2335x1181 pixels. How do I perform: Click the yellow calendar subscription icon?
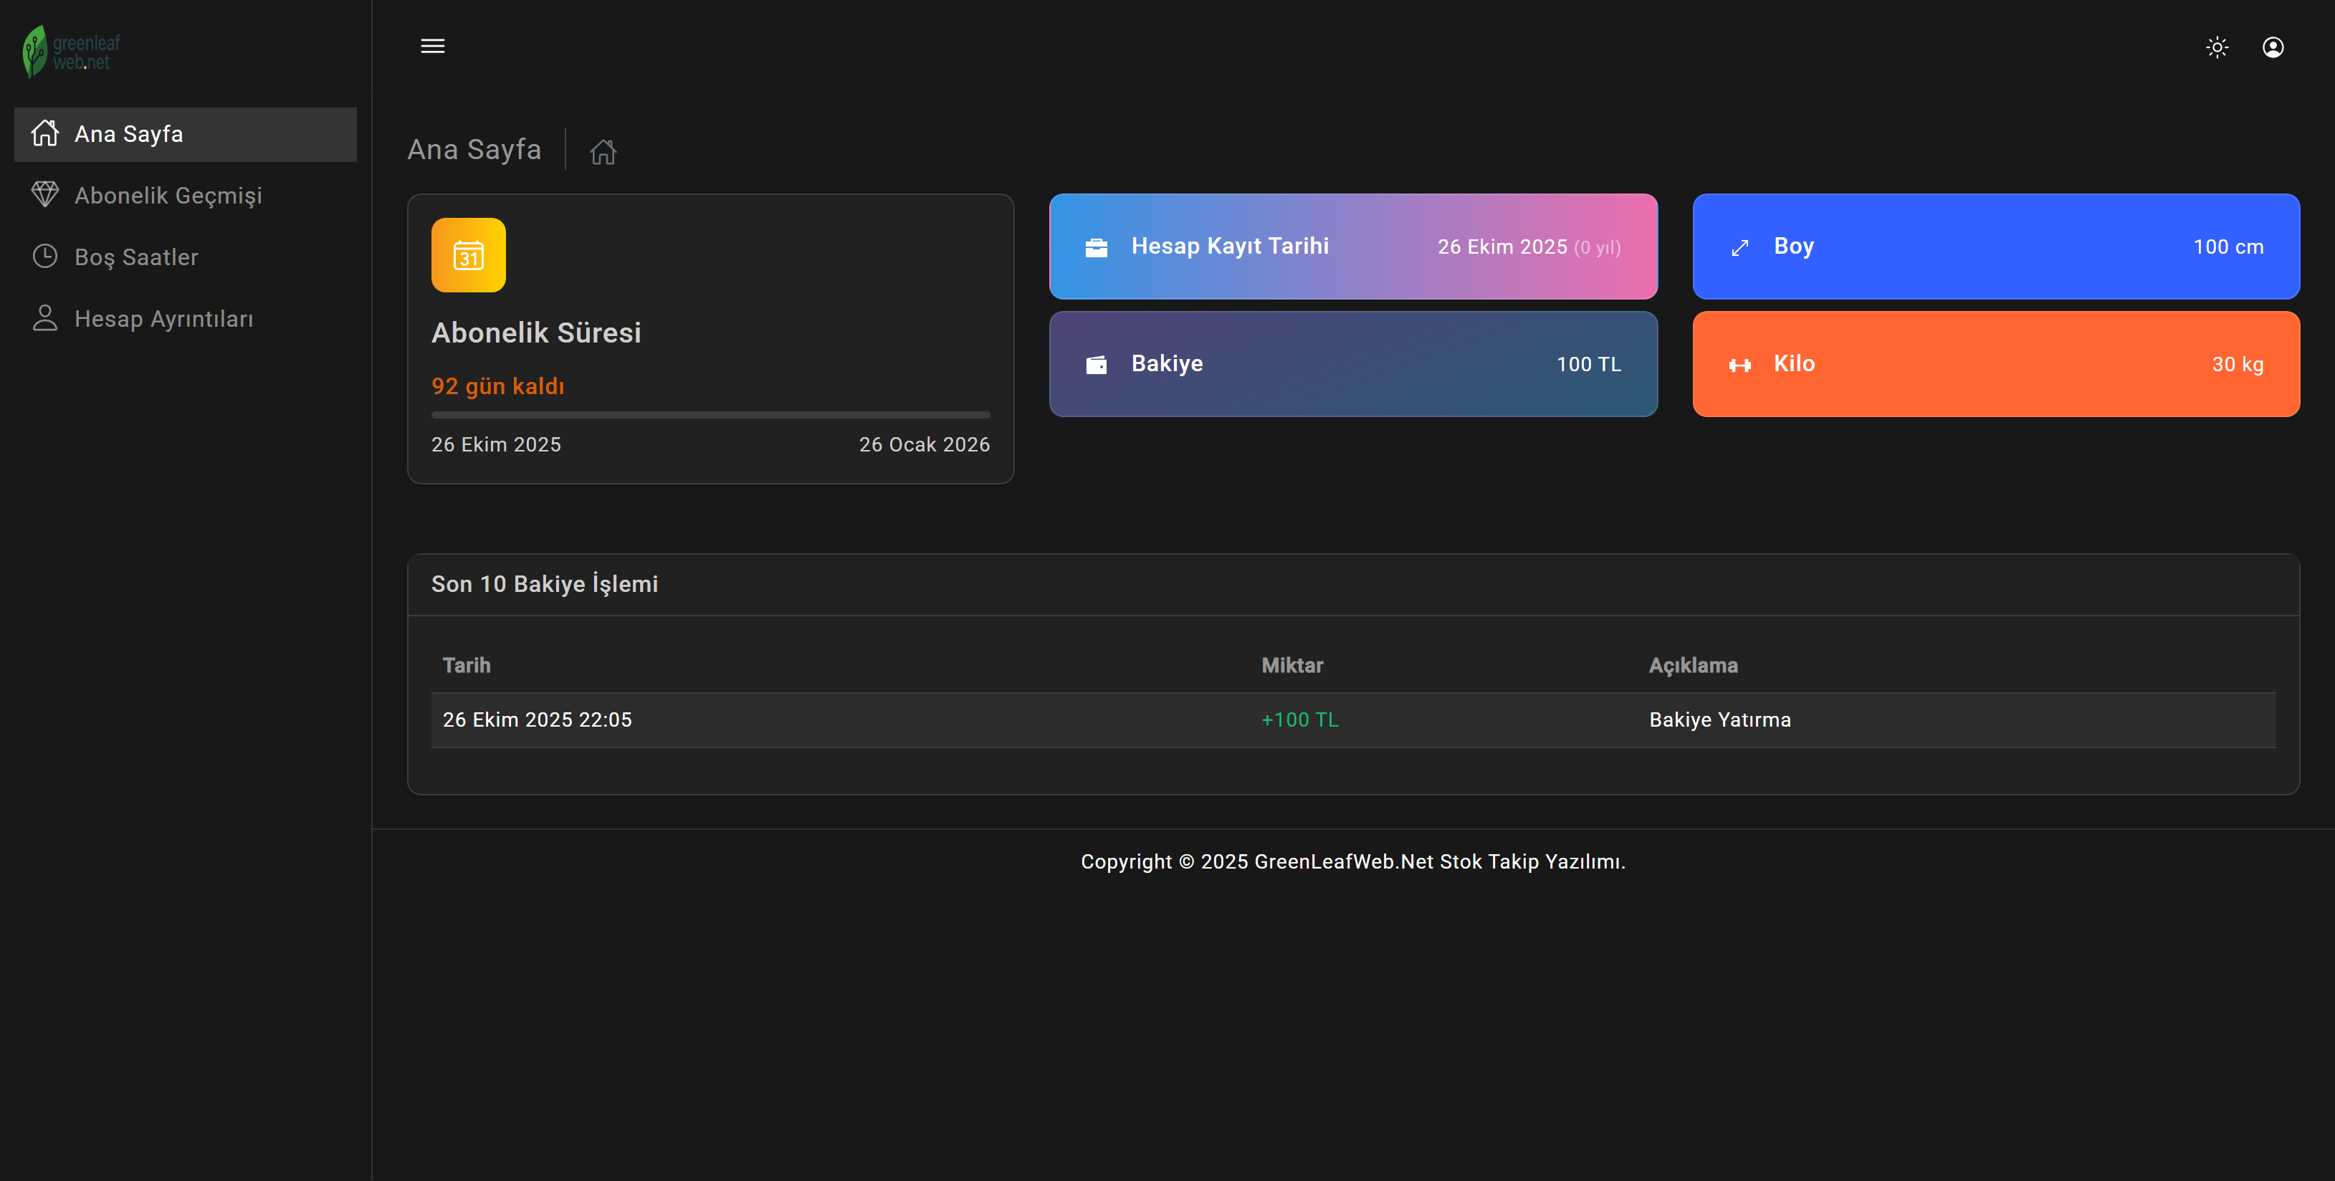(x=469, y=254)
